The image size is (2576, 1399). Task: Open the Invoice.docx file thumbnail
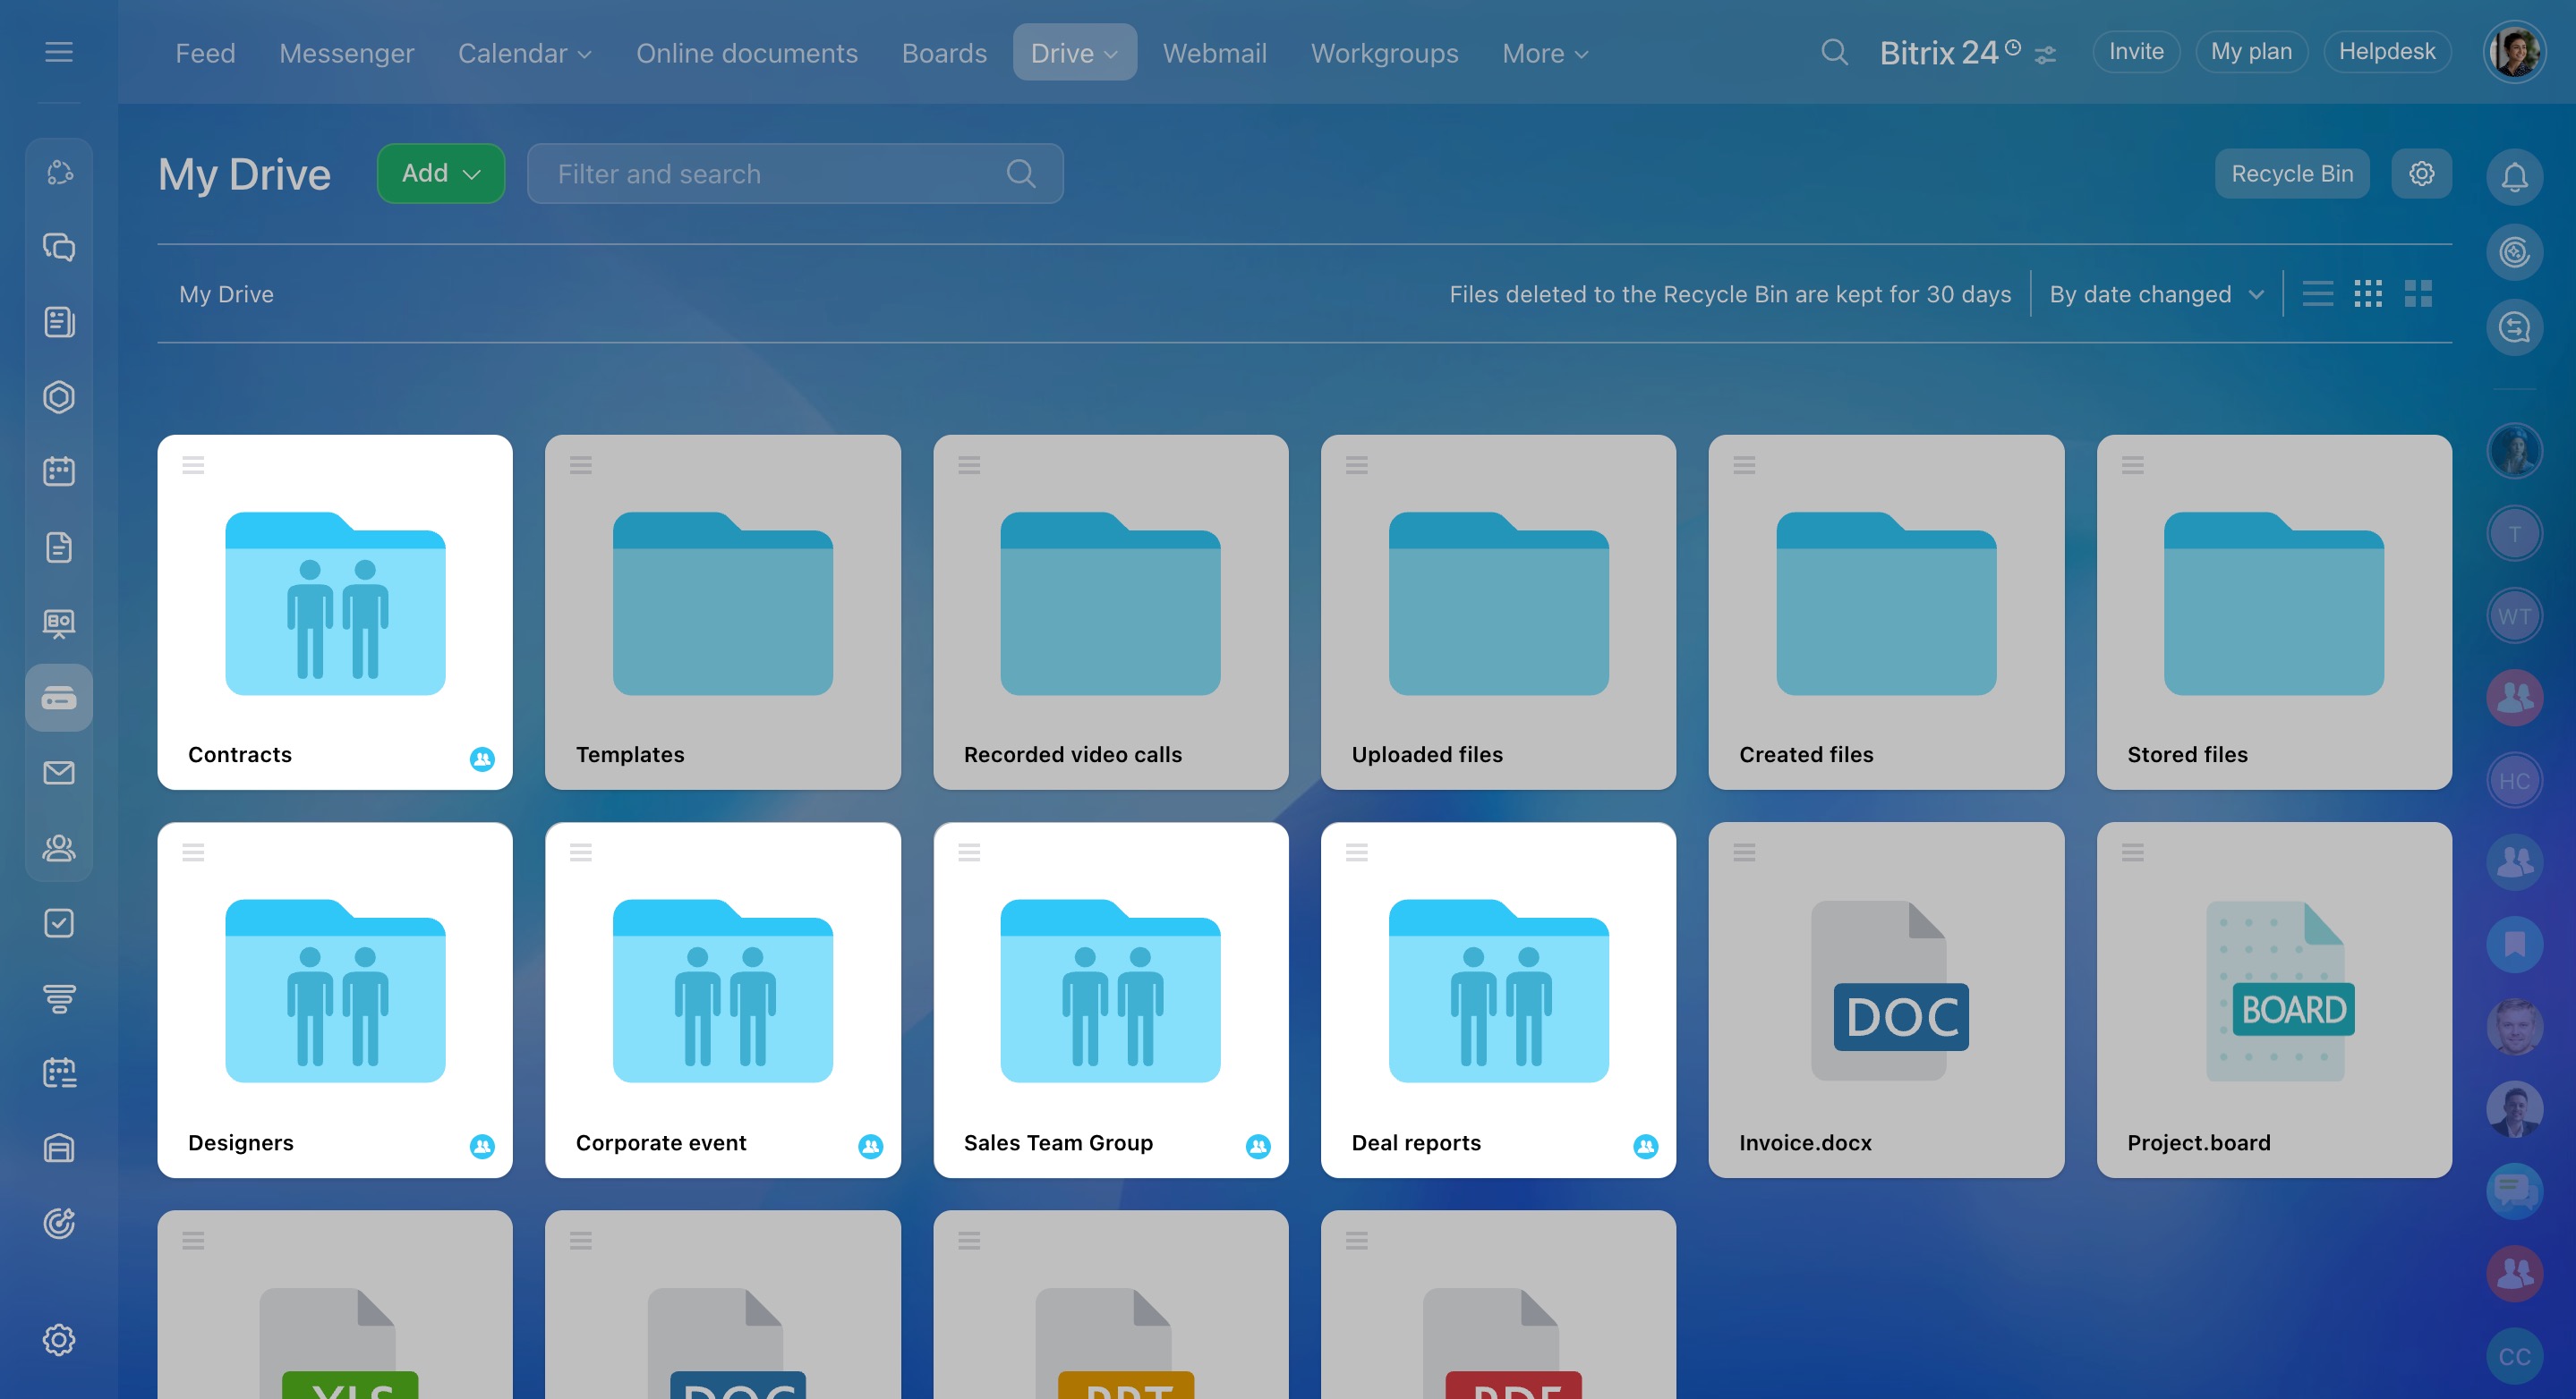click(1885, 991)
